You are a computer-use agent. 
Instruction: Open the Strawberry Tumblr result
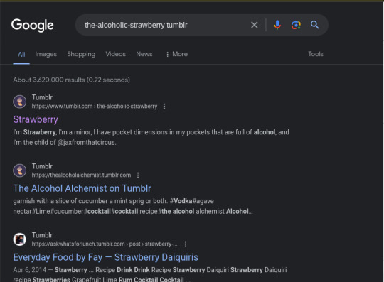click(36, 119)
